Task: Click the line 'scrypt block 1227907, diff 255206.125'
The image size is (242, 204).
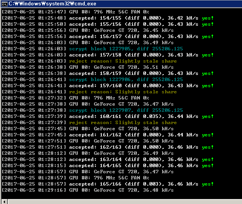Action: click(x=92, y=110)
